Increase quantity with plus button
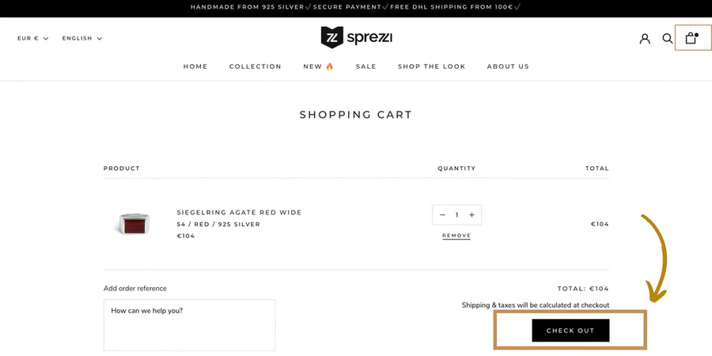The height and width of the screenshot is (356, 712). (472, 214)
